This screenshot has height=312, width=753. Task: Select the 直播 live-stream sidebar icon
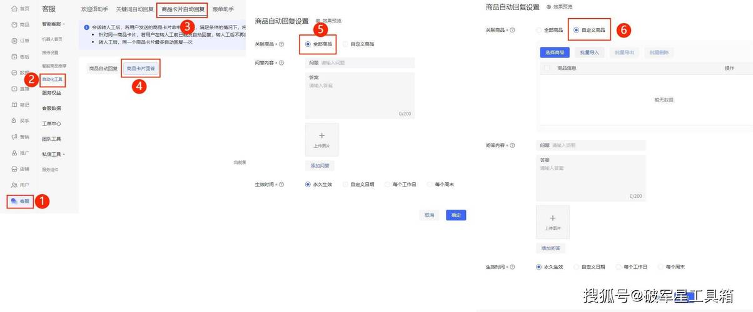pyautogui.click(x=14, y=89)
